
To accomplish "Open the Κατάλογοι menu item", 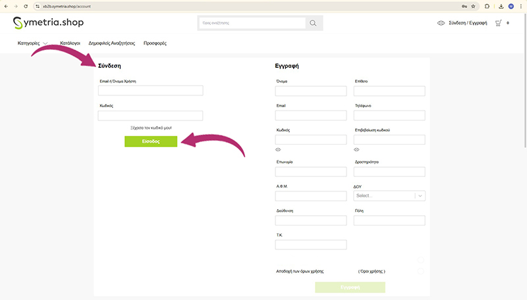I will pos(70,43).
